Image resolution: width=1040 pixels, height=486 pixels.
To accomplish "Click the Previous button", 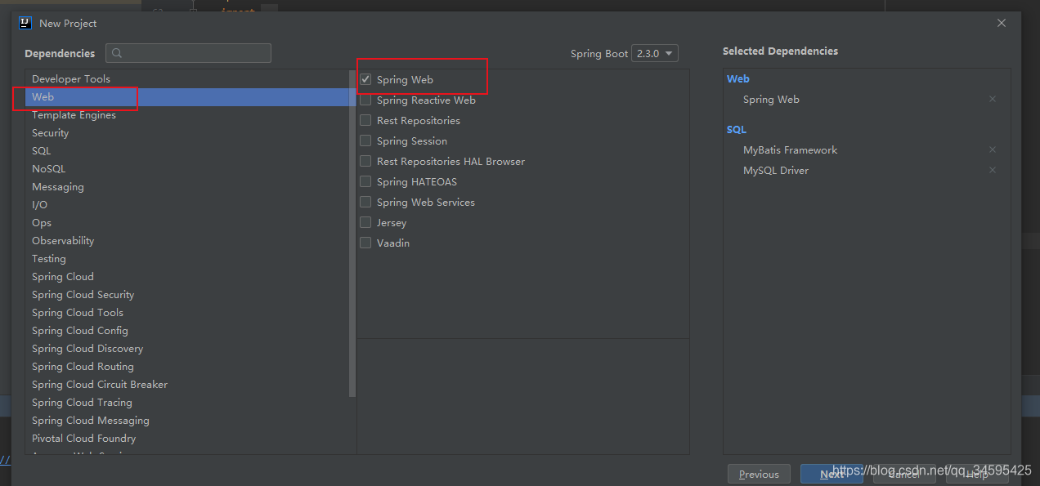I will click(x=759, y=474).
